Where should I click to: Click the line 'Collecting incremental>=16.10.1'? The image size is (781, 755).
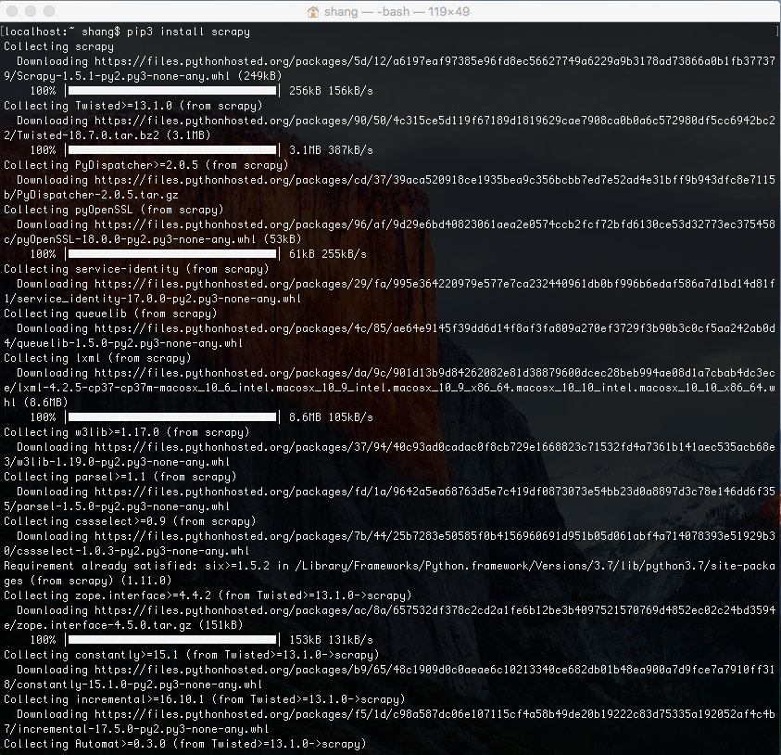[204, 699]
